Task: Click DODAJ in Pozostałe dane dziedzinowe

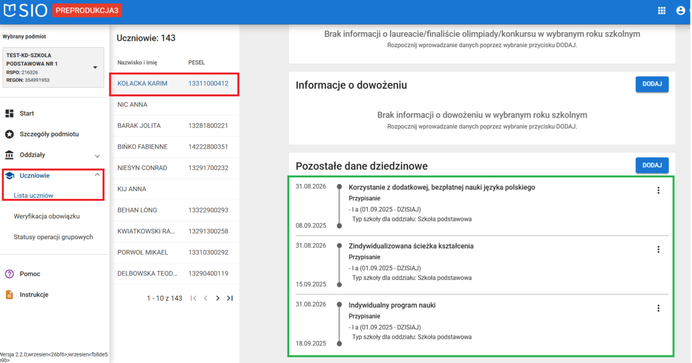Action: click(652, 165)
